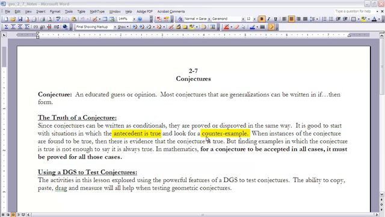Click the Spelling and Grammar check icon
Viewport: 385px width, 217px height.
tap(58, 19)
